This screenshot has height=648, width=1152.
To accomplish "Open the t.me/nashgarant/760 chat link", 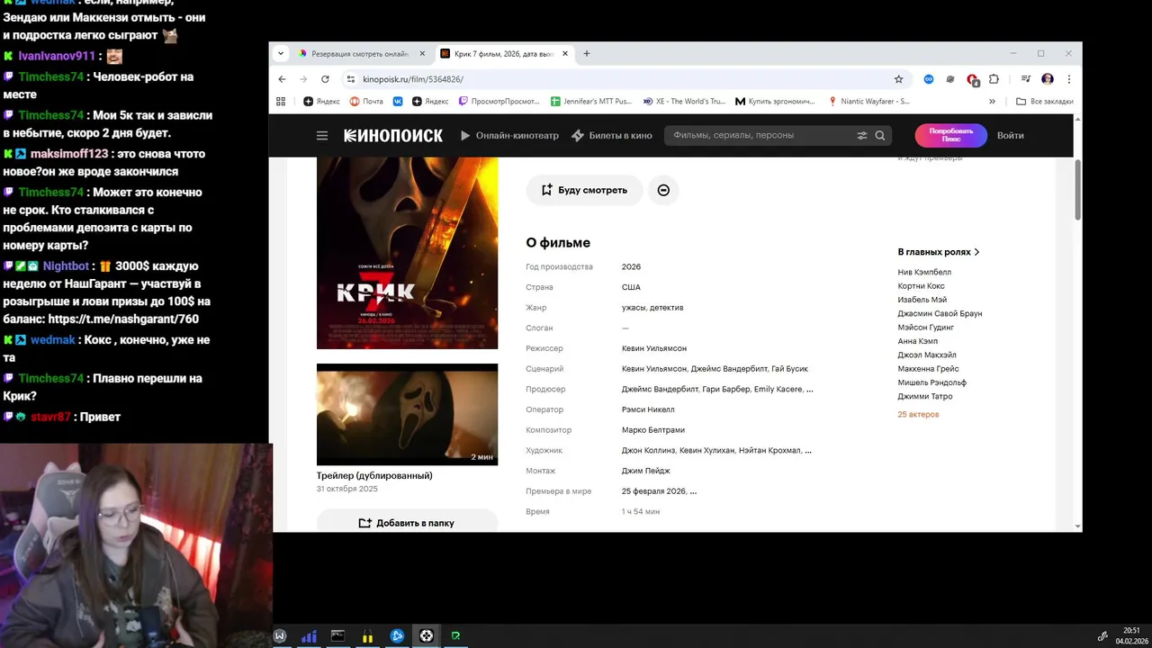I will (122, 319).
